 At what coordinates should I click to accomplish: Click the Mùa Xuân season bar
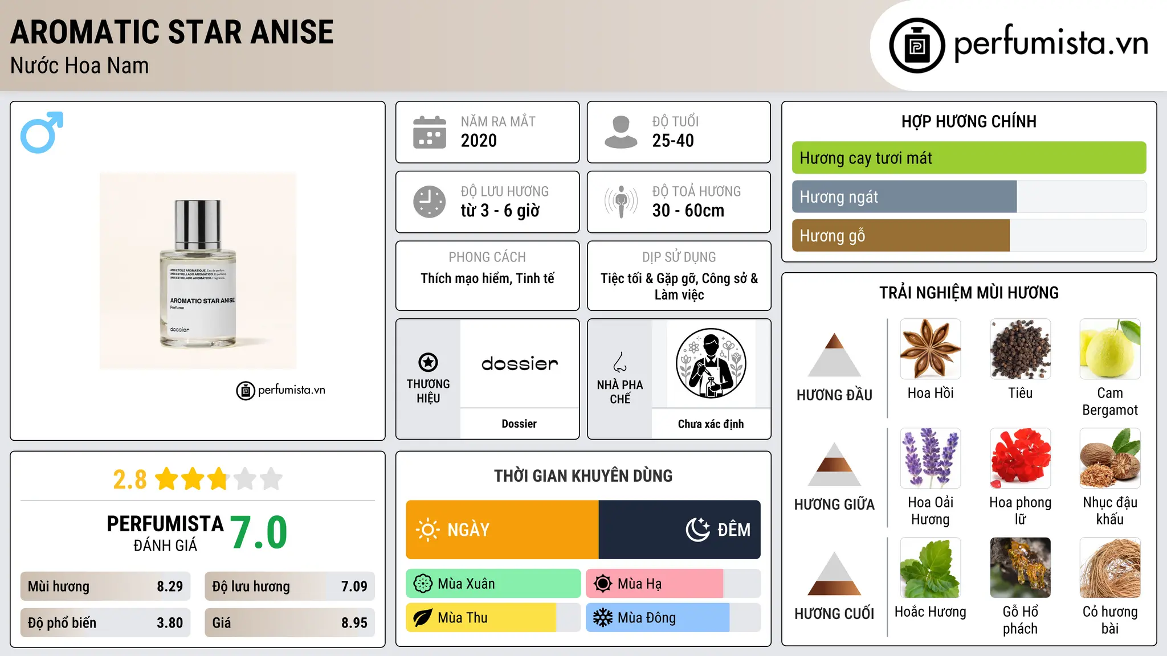(493, 584)
